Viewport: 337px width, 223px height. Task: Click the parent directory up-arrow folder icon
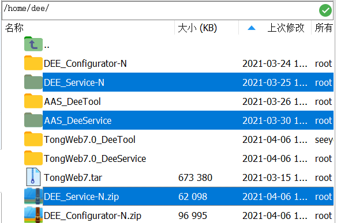click(33, 44)
